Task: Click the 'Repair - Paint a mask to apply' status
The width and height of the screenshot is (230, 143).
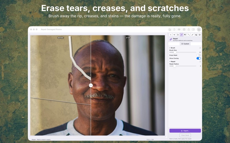Action: click(x=41, y=140)
